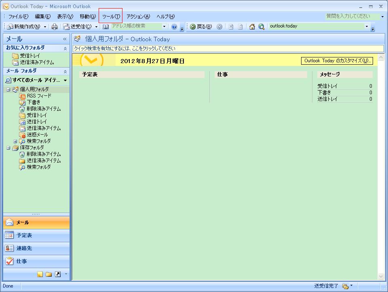Screen dimensions: 388x292
Task: Click the Shortcuts arrow icon at the bottom
Action: [x=57, y=274]
